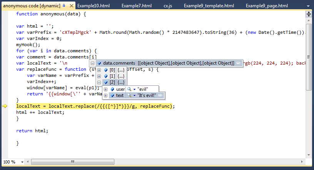Click the lock icon on anonymous code tab

click(64, 6)
